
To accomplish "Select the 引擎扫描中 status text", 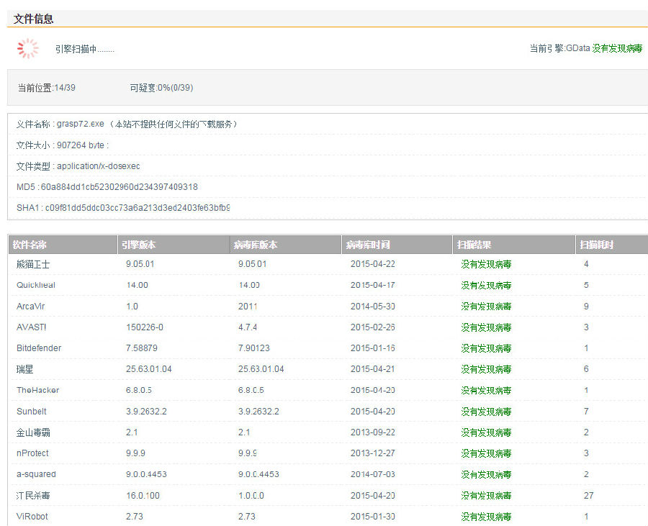I will click(x=85, y=49).
